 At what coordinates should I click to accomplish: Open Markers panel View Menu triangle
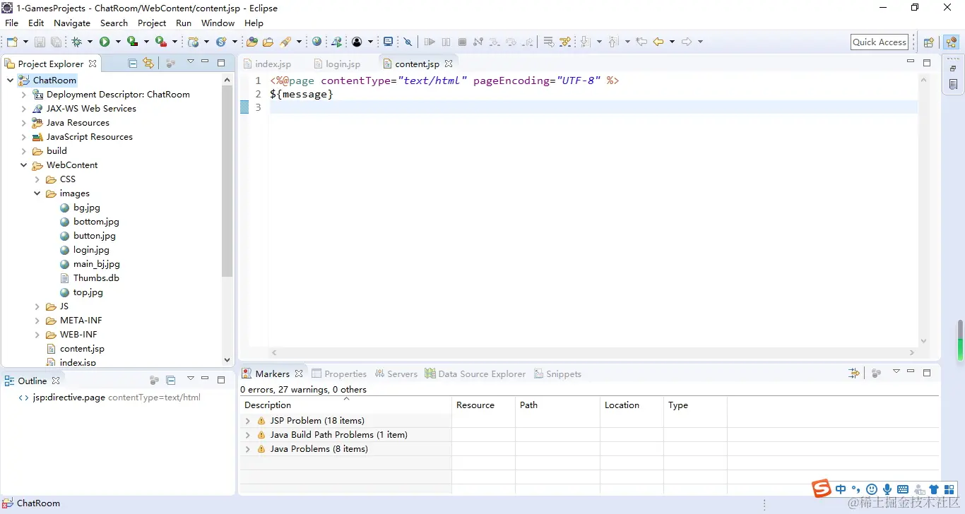pyautogui.click(x=896, y=371)
